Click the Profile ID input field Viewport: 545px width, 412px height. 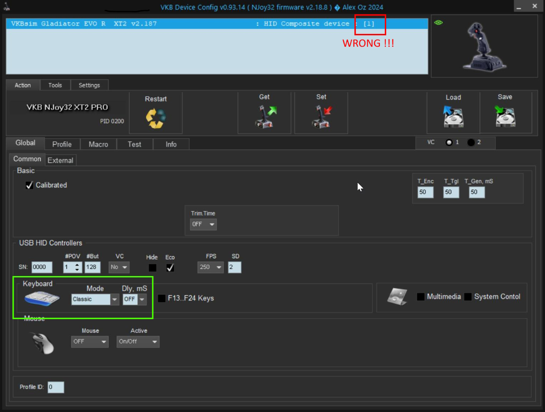coord(56,387)
